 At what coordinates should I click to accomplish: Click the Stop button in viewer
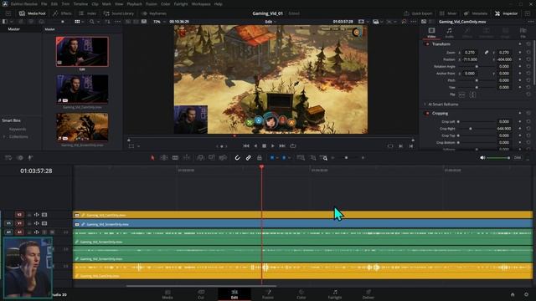coord(264,145)
